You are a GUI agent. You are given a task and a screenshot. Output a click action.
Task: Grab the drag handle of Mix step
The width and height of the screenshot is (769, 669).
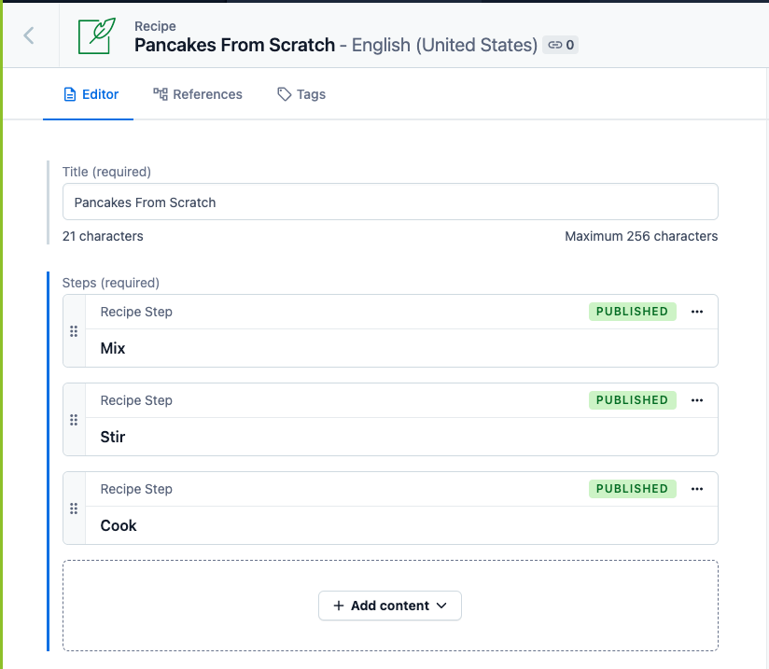point(74,331)
